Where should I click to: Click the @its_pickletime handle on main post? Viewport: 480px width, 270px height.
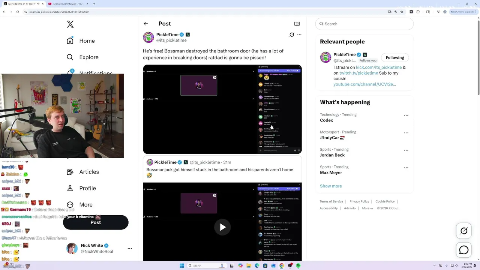coord(171,40)
